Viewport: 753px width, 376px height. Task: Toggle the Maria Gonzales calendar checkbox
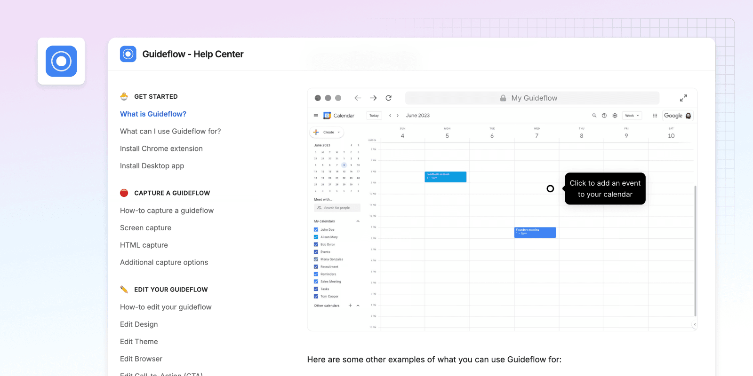pyautogui.click(x=316, y=259)
